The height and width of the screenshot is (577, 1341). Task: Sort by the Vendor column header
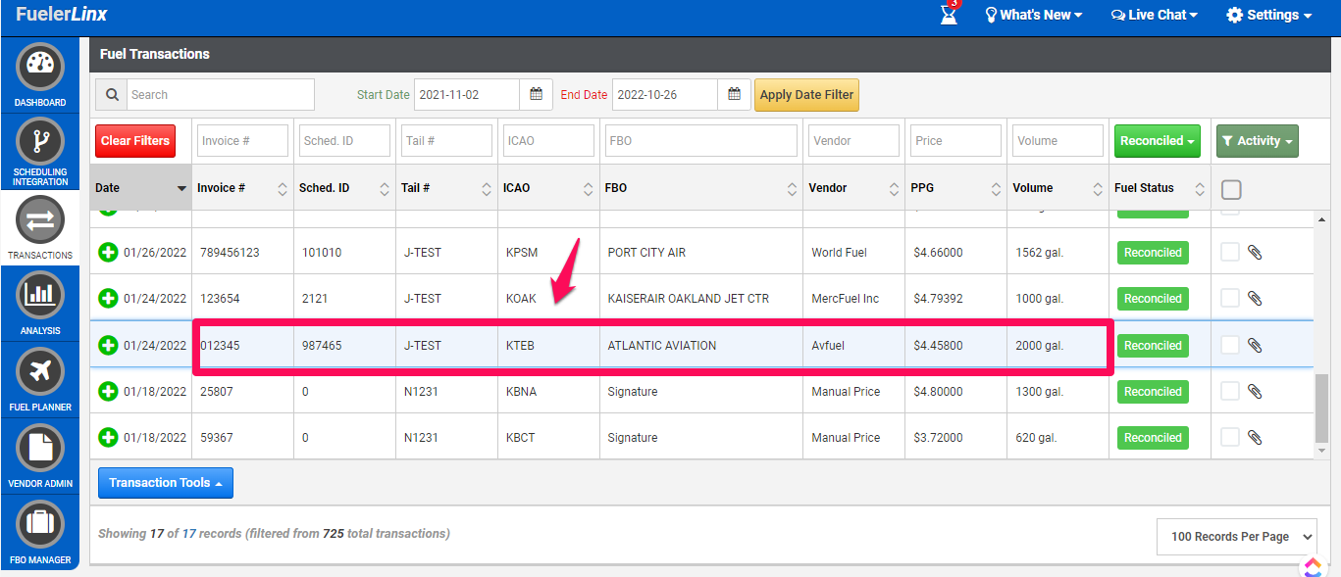pyautogui.click(x=854, y=188)
